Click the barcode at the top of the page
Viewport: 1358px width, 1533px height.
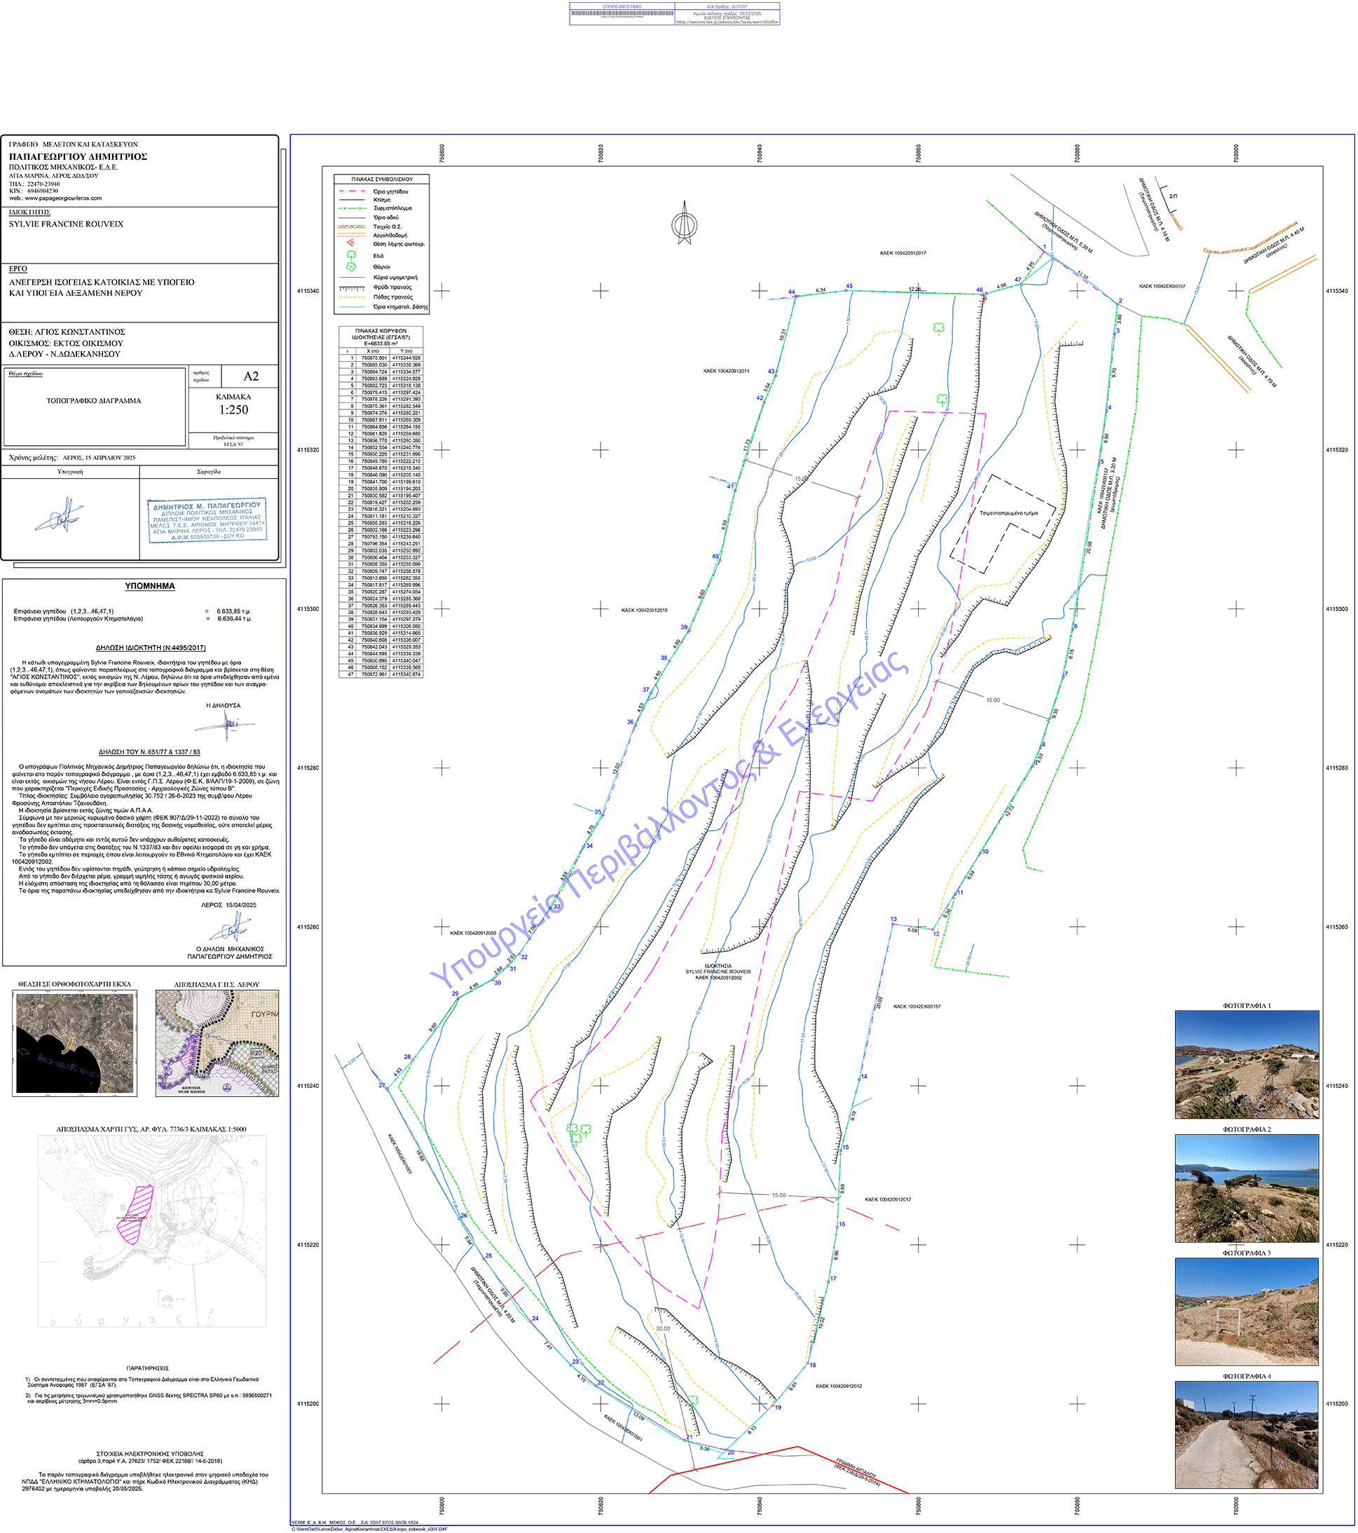point(622,13)
